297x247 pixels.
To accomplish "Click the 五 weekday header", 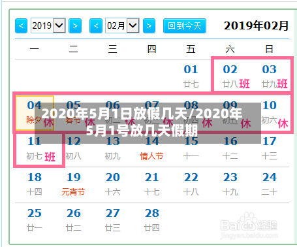I will click(191, 49).
